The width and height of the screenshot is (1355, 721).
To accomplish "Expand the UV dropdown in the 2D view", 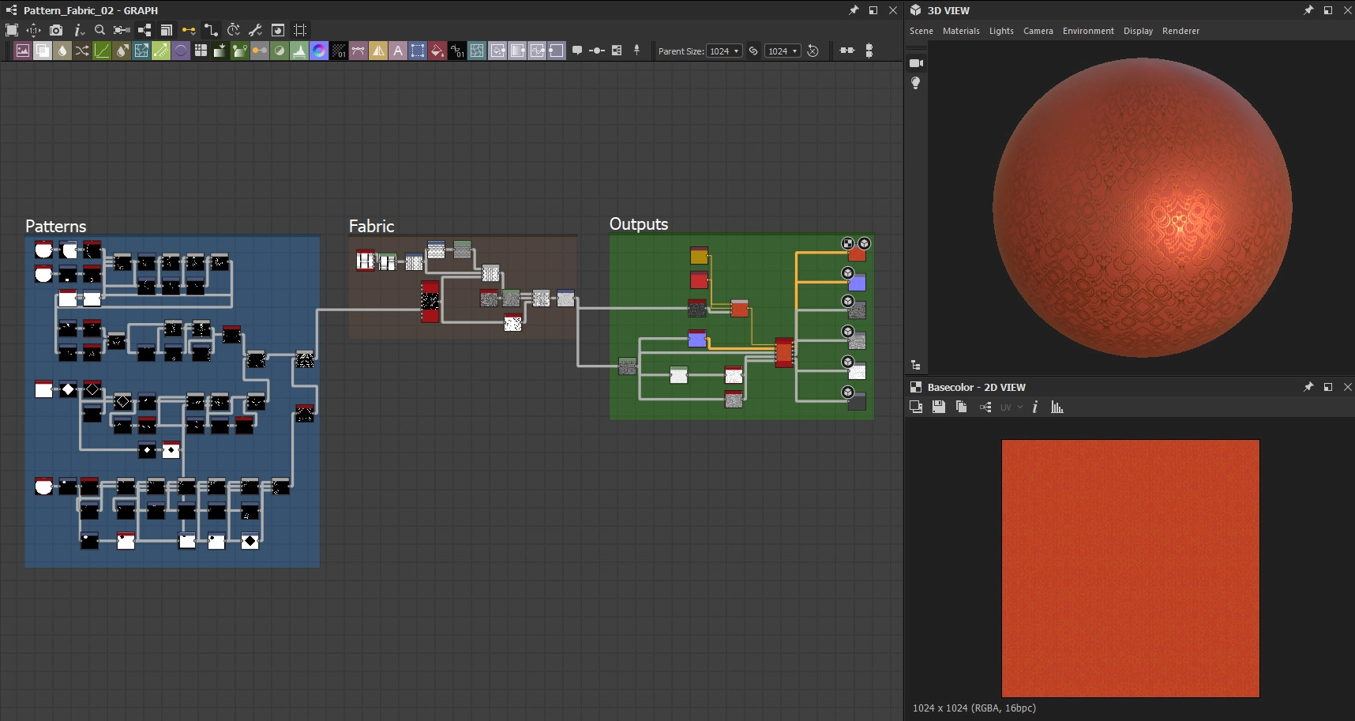I will pyautogui.click(x=1012, y=407).
